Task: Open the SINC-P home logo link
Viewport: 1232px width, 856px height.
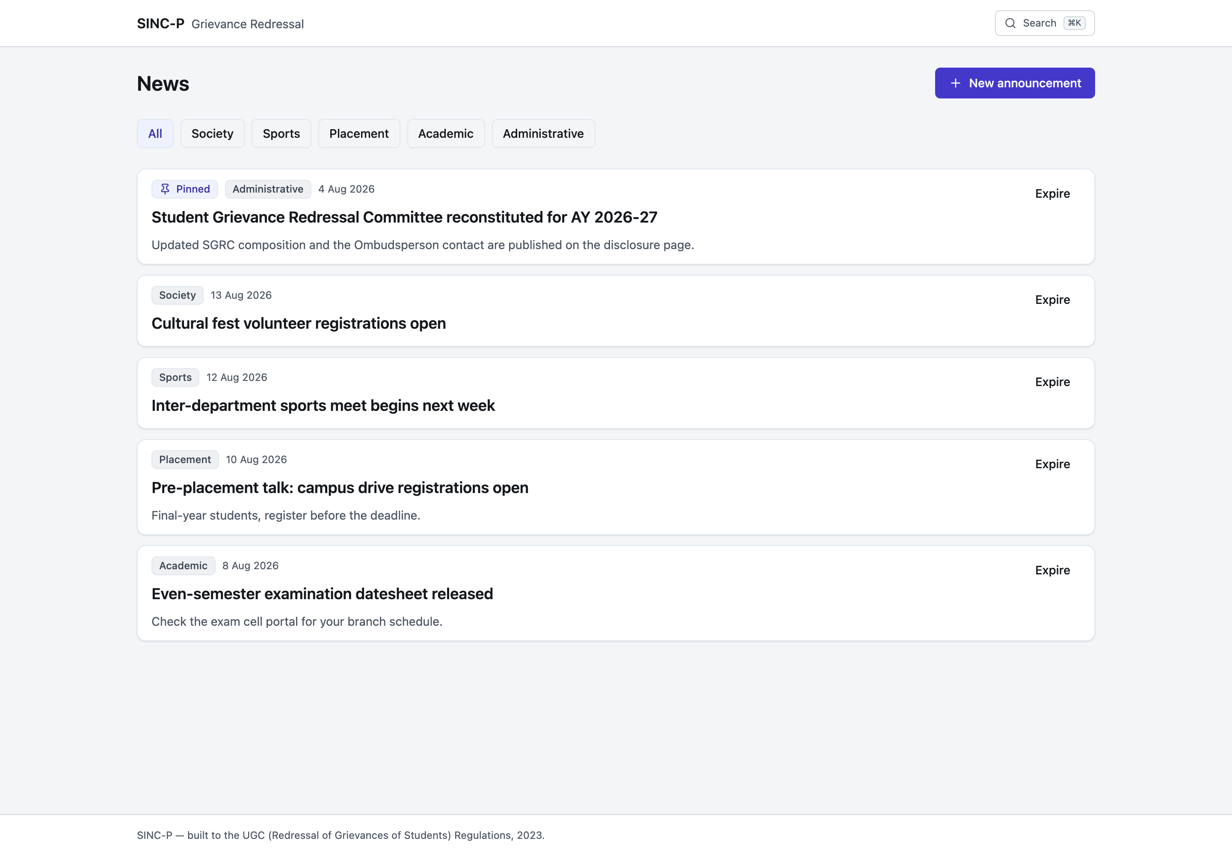Action: tap(160, 24)
